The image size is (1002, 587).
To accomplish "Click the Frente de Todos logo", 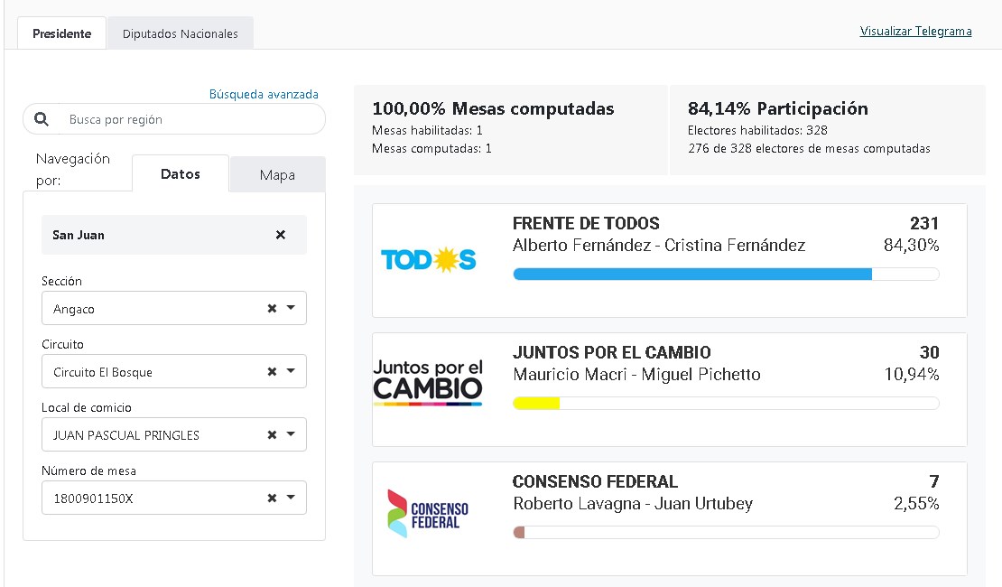I will [x=429, y=260].
